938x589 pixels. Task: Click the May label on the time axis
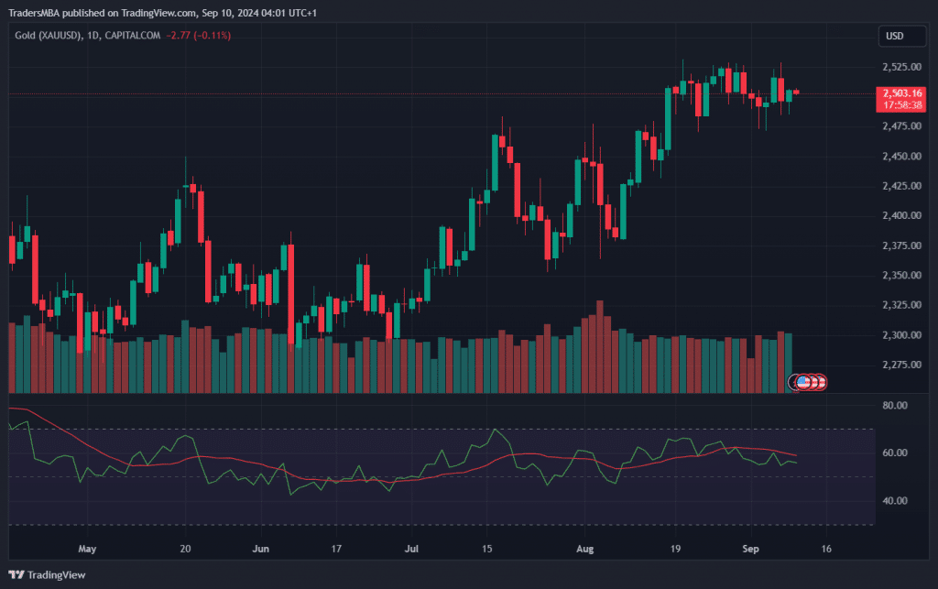point(87,551)
